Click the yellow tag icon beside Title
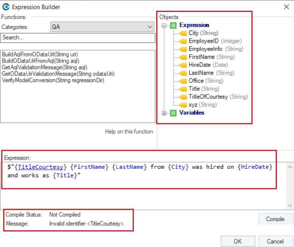 [x=183, y=89]
